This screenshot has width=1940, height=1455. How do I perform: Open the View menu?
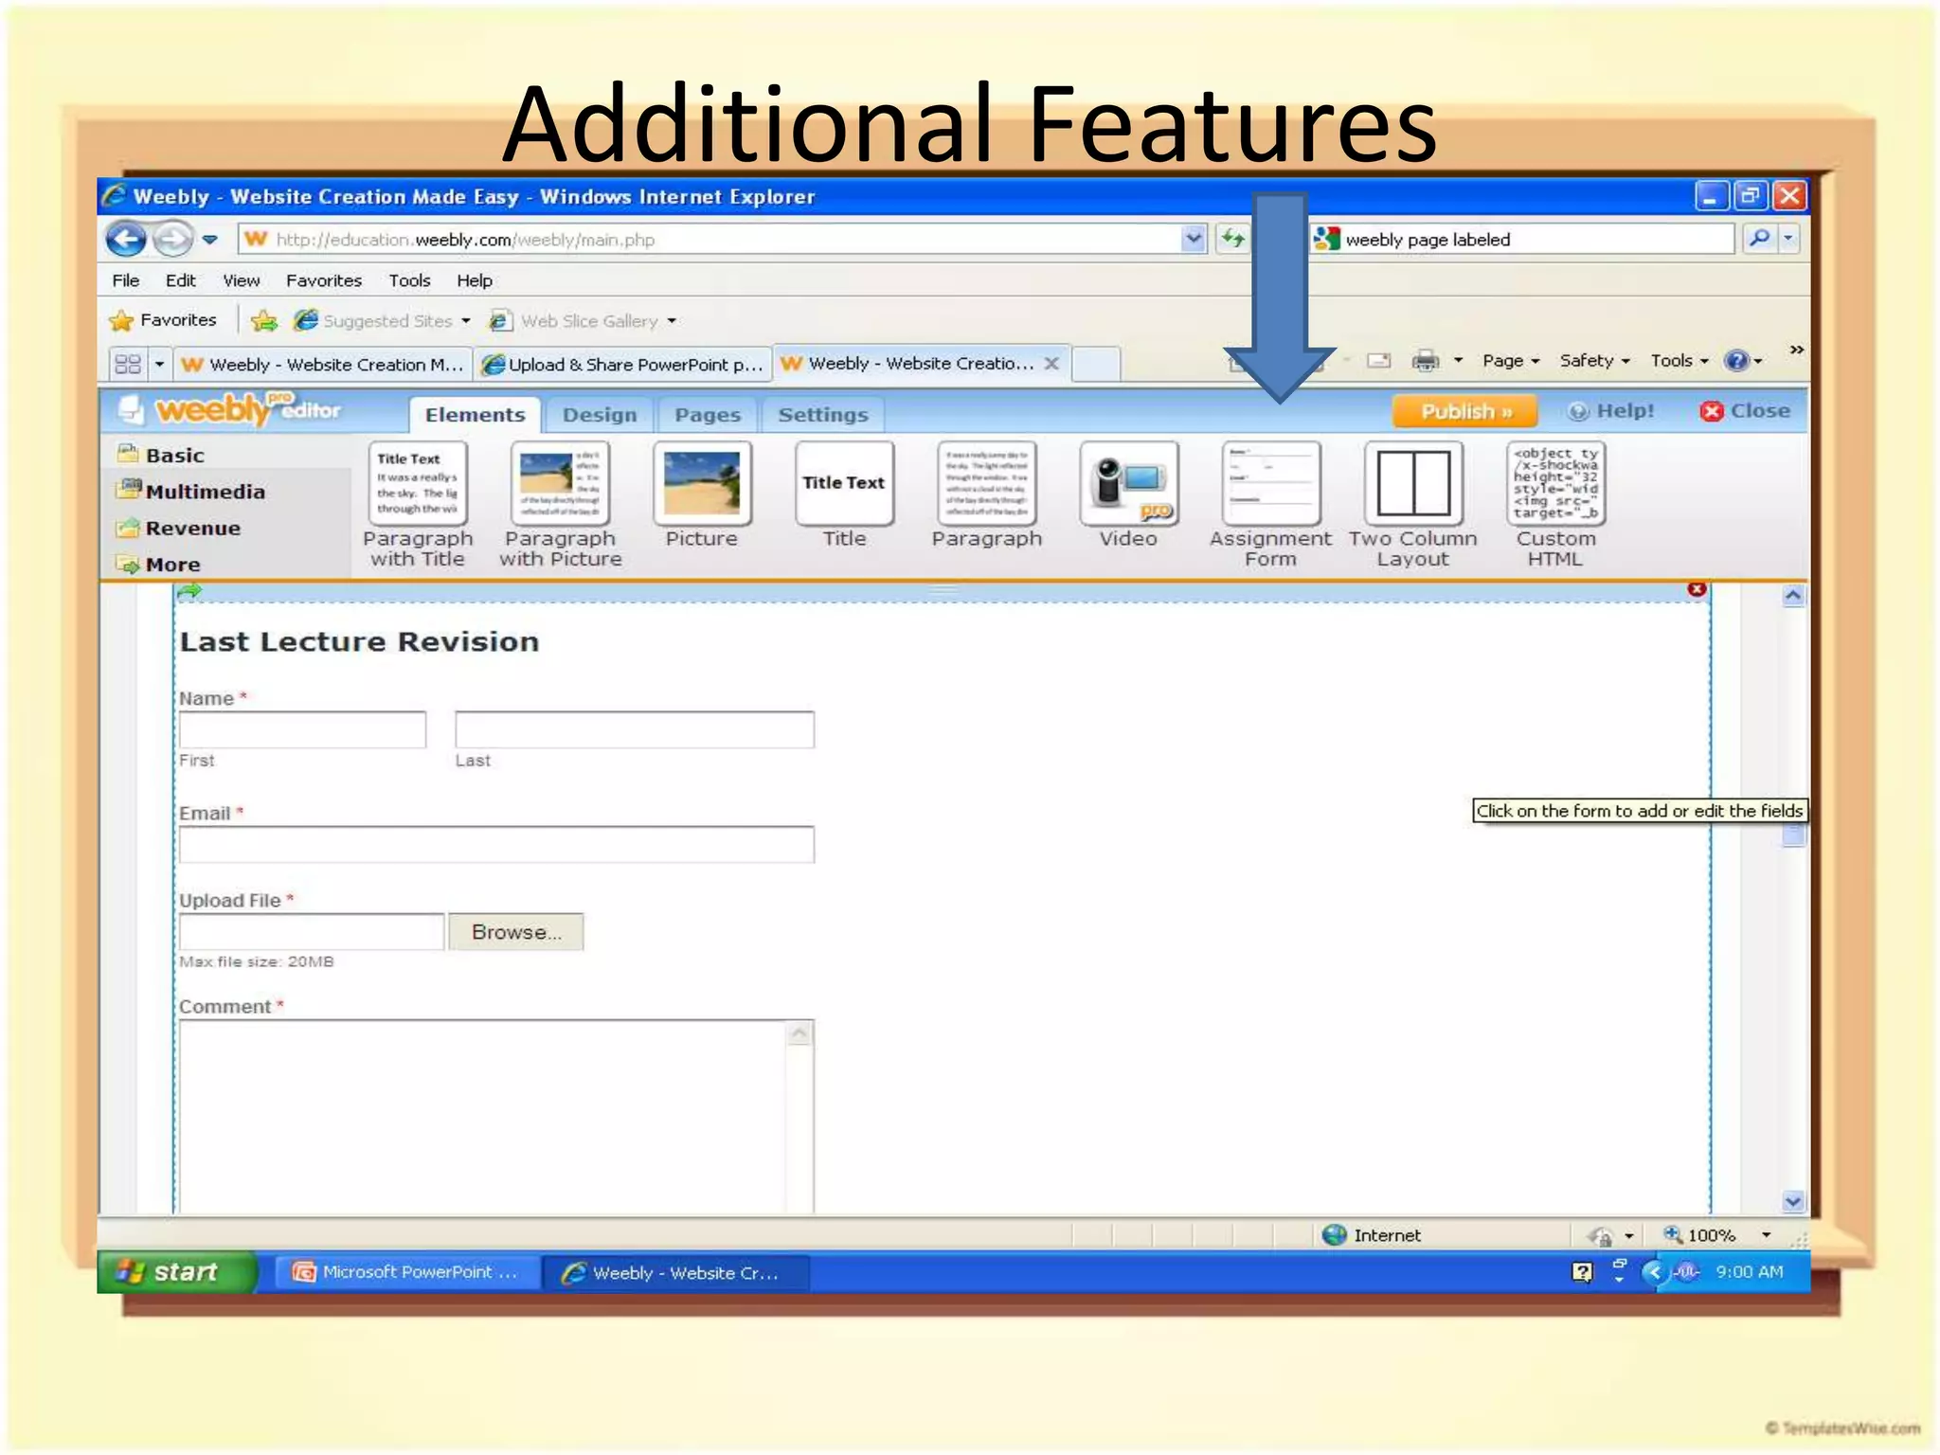pos(241,280)
